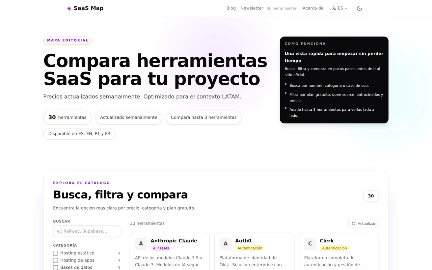Click the Actualizar button
The width and height of the screenshot is (432, 270).
click(x=363, y=223)
